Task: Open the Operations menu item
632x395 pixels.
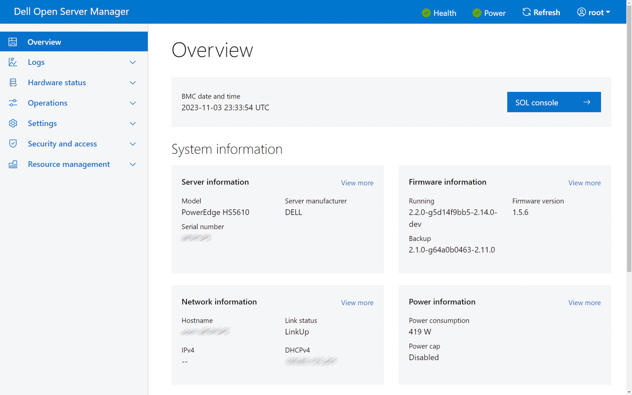Action: [x=74, y=103]
